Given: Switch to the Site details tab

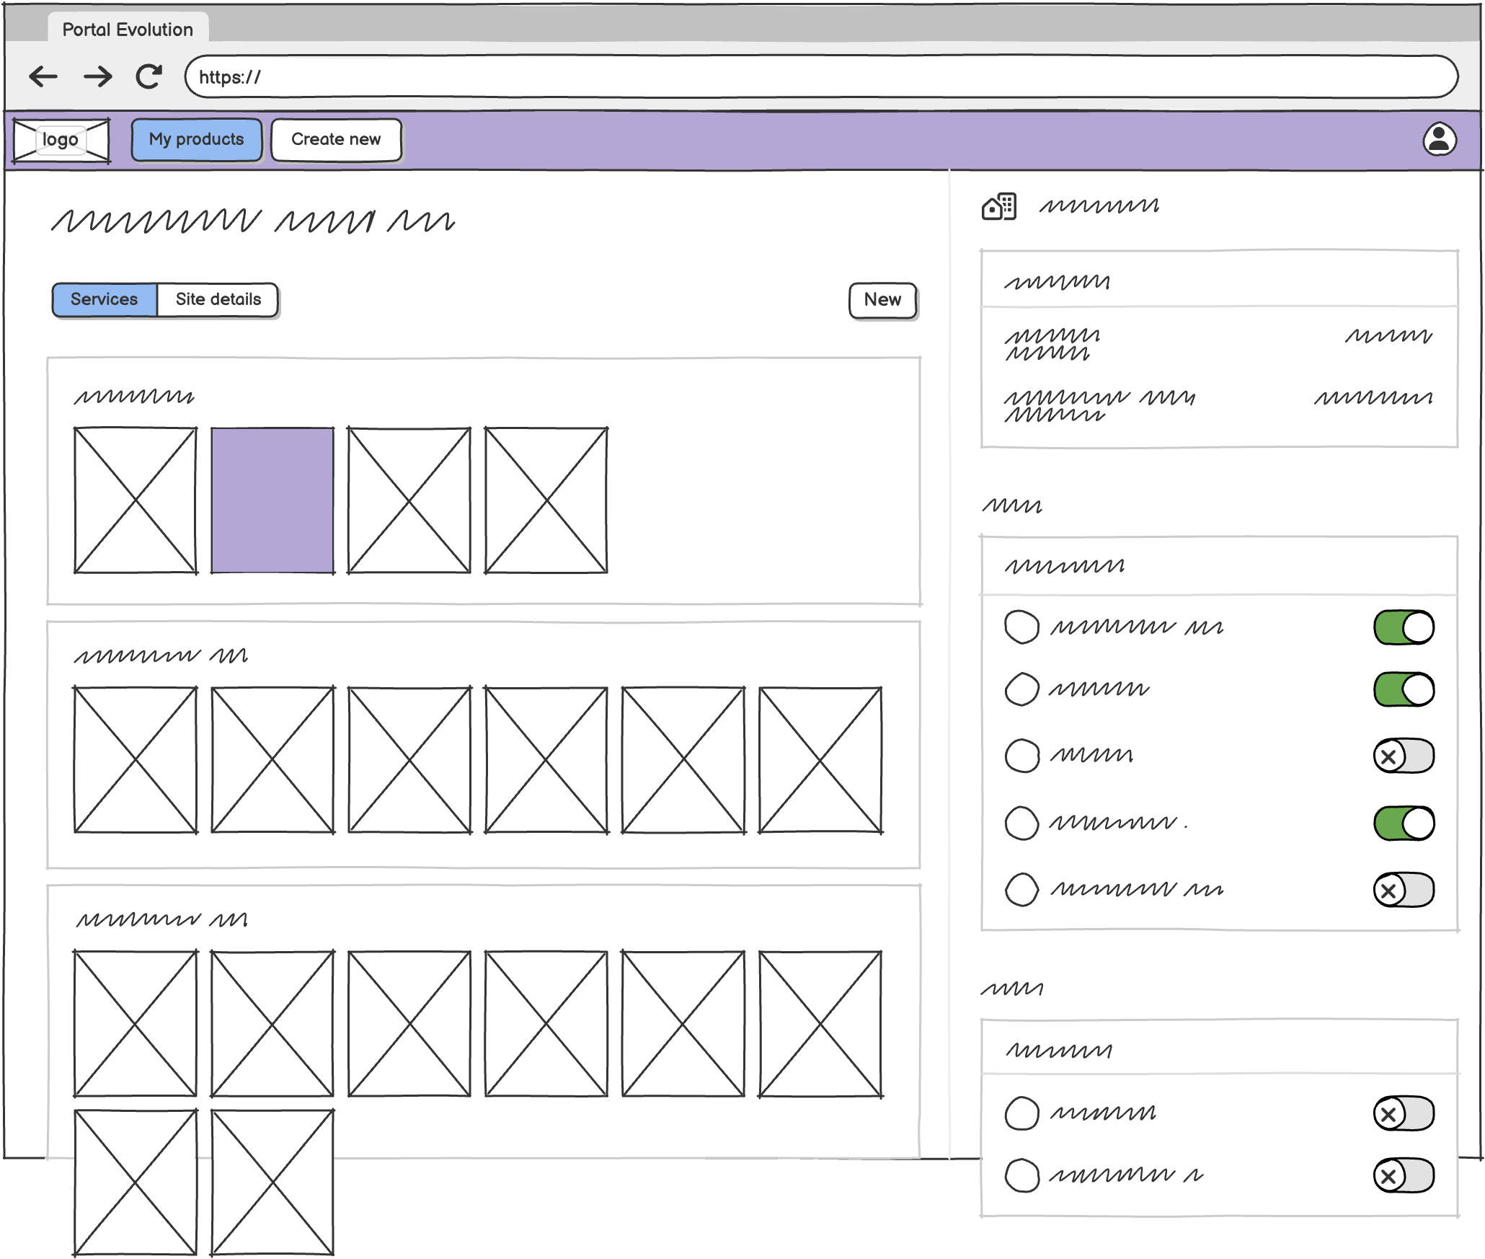Looking at the screenshot, I should (218, 299).
